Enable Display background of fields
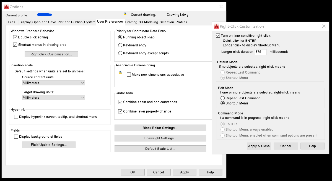The height and width of the screenshot is (181, 332). click(x=16, y=137)
